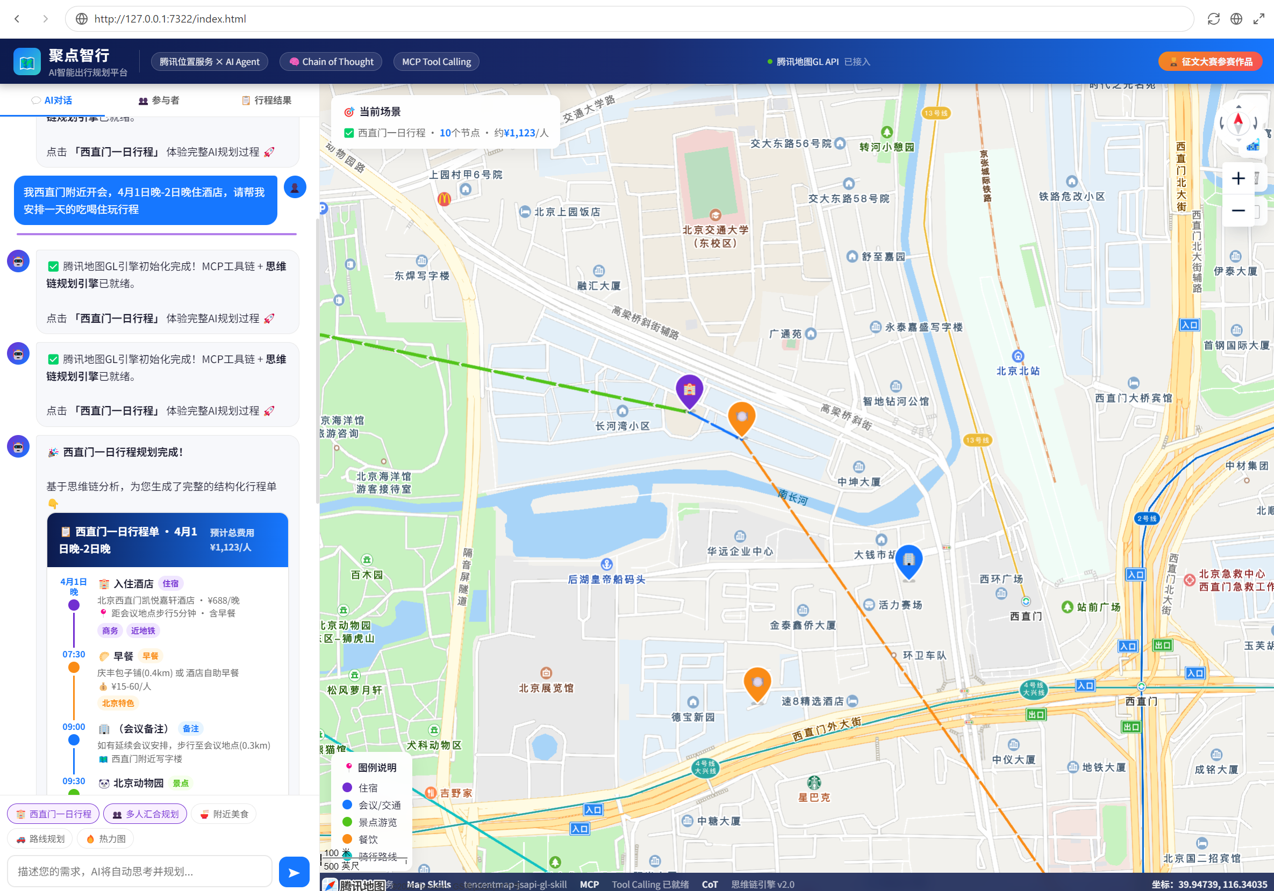Image resolution: width=1274 pixels, height=891 pixels.
Task: Switch to the 参与者 tab
Action: 159,100
